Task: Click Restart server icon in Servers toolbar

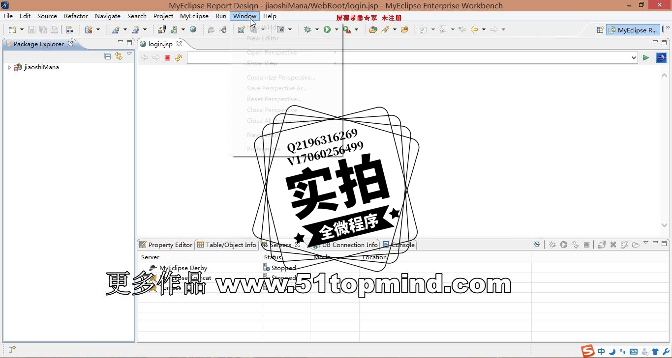Action: [x=575, y=245]
